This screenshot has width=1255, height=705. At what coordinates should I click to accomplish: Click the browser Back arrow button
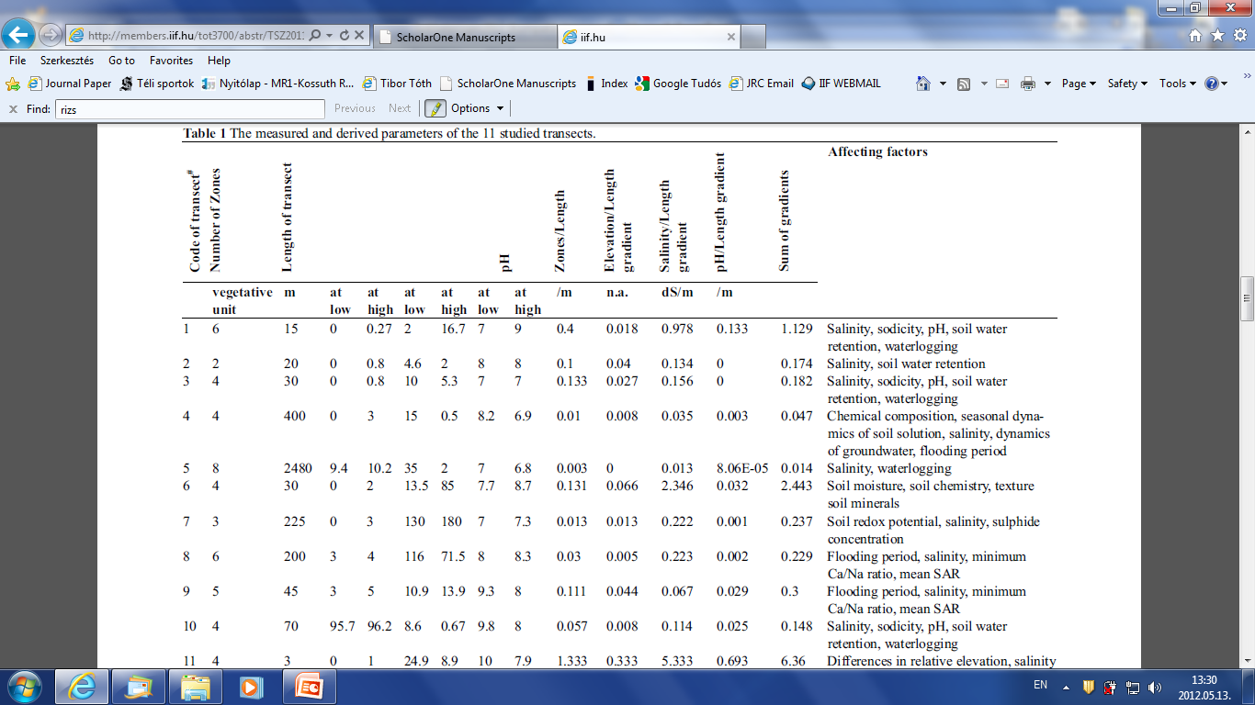pos(20,35)
